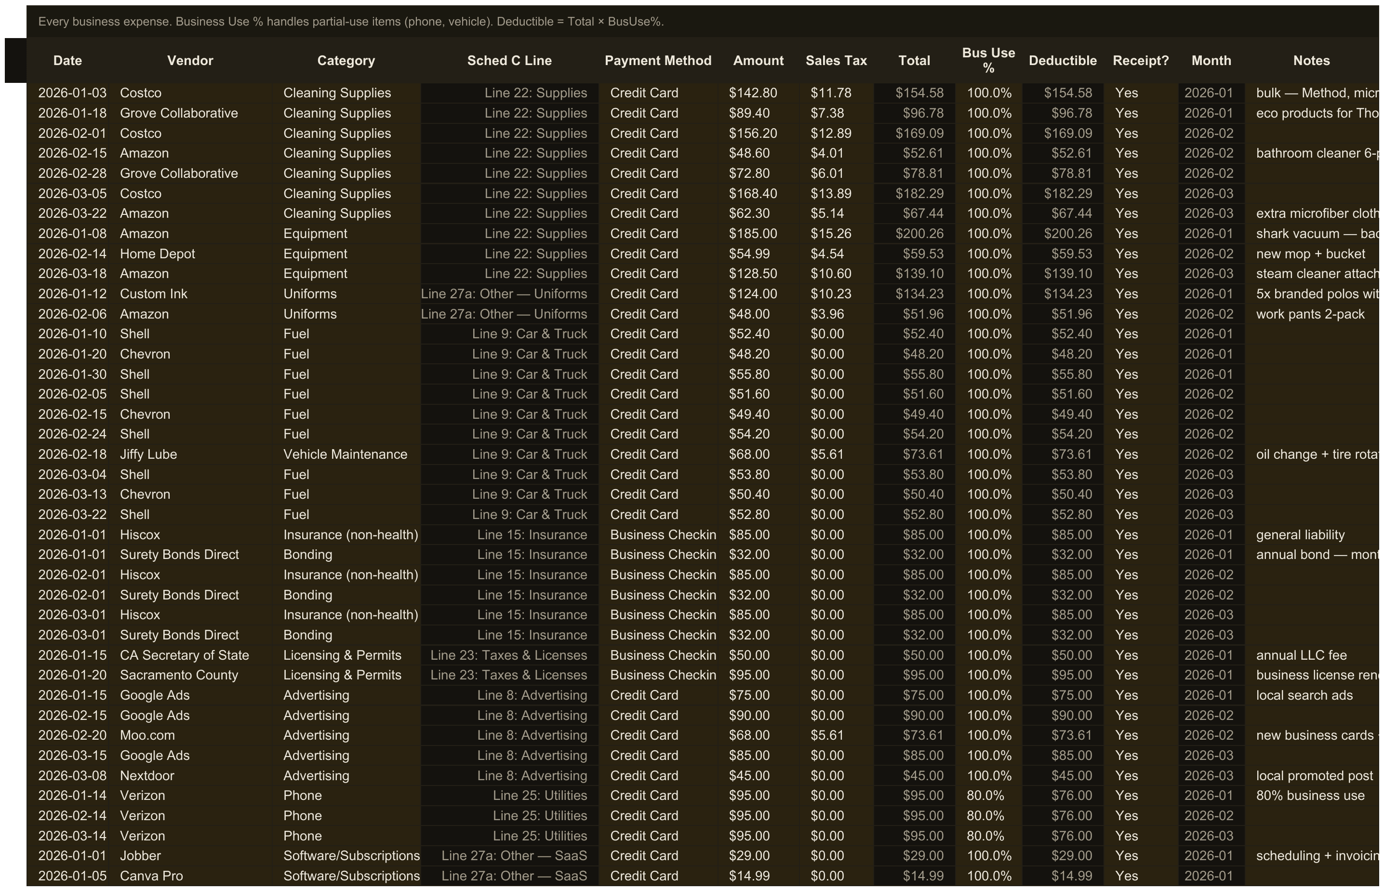
Task: Select the Bus Use % column header
Action: point(988,61)
